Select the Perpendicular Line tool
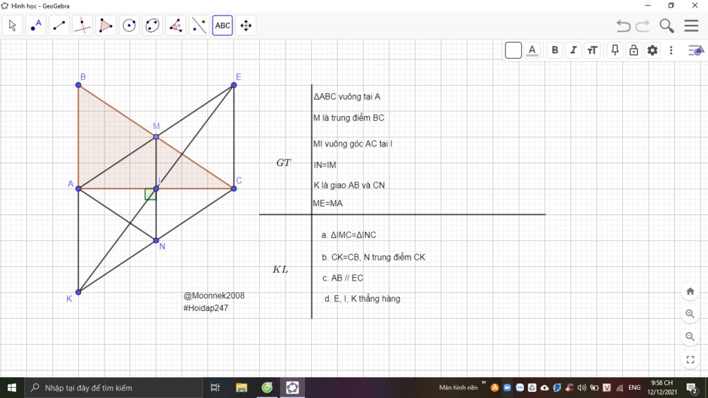Viewport: 708px width, 398px height. pos(82,26)
